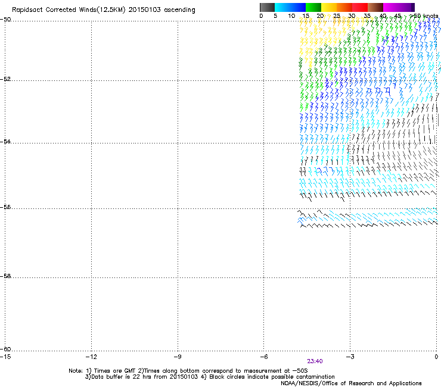Select the dark purple 45-50 knots legend swatch
The height and width of the screenshot is (387, 441).
(x=406, y=7)
